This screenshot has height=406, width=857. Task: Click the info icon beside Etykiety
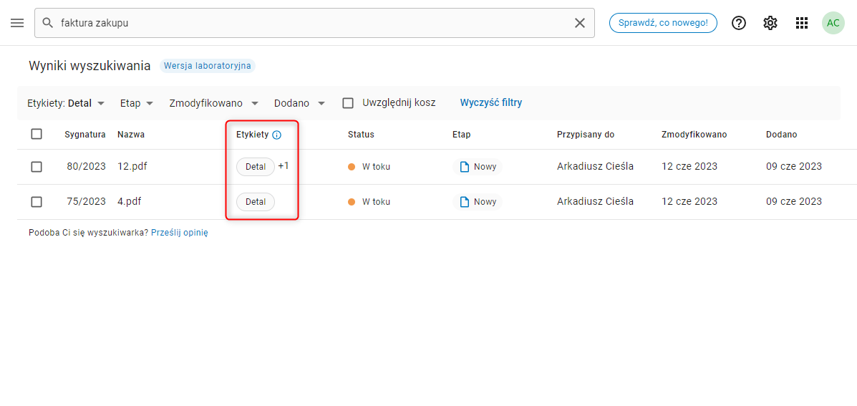pyautogui.click(x=277, y=135)
